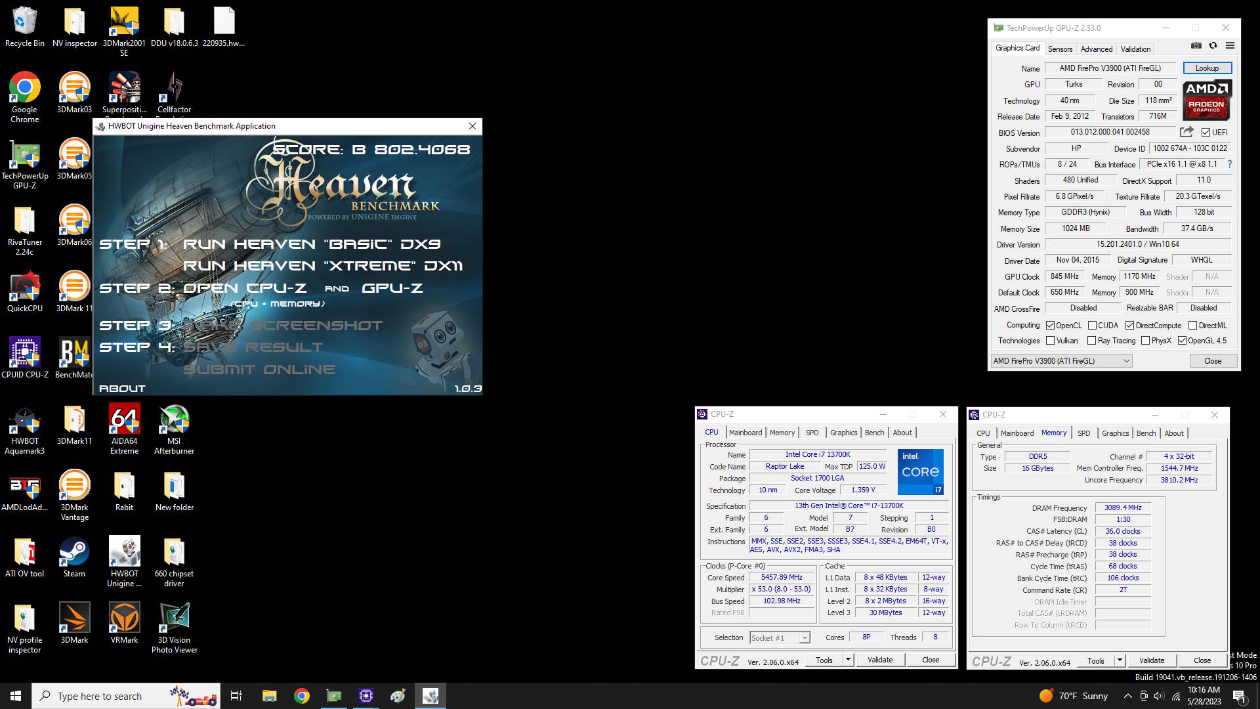Image resolution: width=1260 pixels, height=709 pixels.
Task: Click GPU-Z screenshot camera icon
Action: pyautogui.click(x=1196, y=46)
